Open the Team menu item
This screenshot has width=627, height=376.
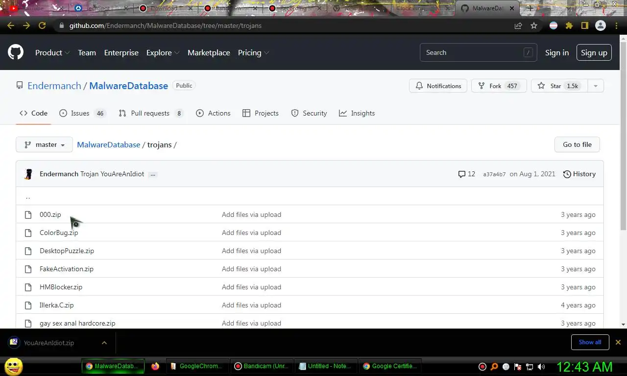(87, 52)
